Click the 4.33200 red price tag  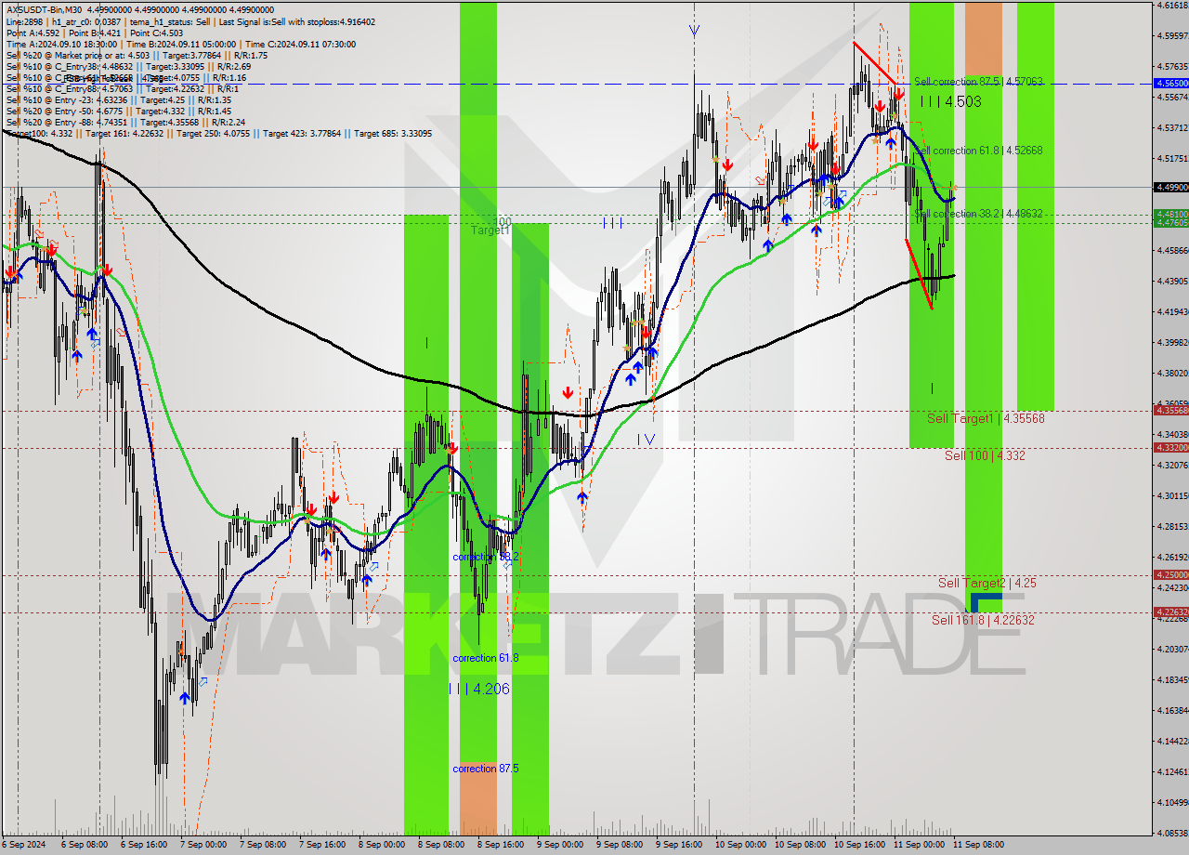click(x=1170, y=447)
